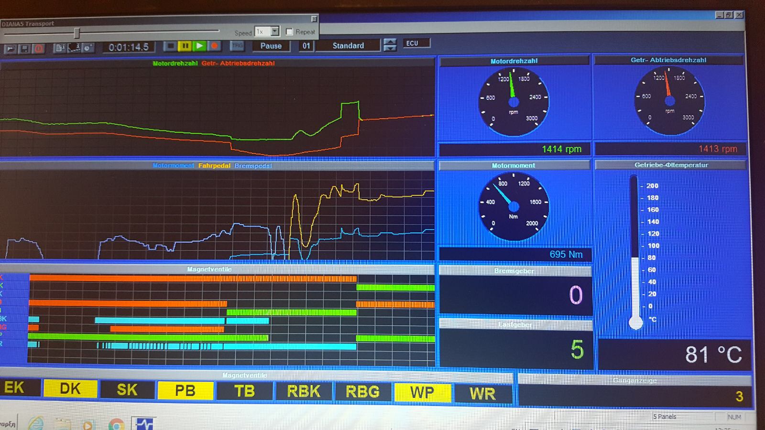Start recording with the red Record icon
The width and height of the screenshot is (765, 430).
(215, 46)
